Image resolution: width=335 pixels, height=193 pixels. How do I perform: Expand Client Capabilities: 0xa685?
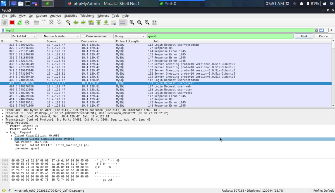pyautogui.click(x=12, y=136)
